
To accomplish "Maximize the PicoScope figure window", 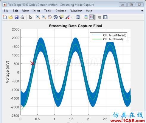I will (131, 5).
